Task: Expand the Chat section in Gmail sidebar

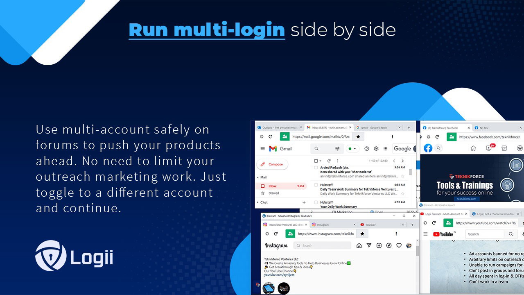Action: [x=257, y=202]
